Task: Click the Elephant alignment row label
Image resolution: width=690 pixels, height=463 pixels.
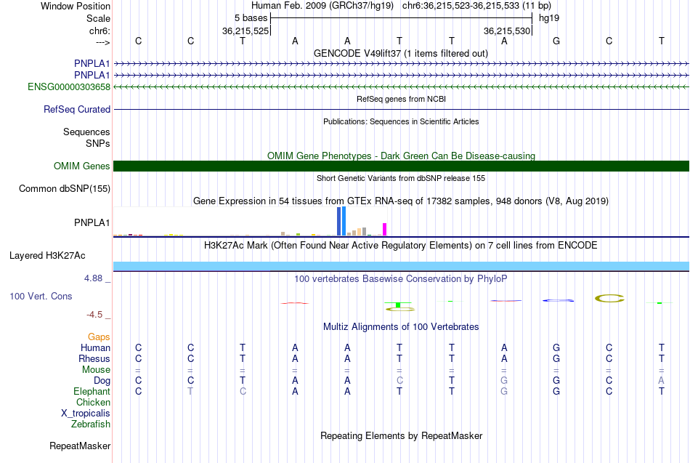Action: coord(92,391)
